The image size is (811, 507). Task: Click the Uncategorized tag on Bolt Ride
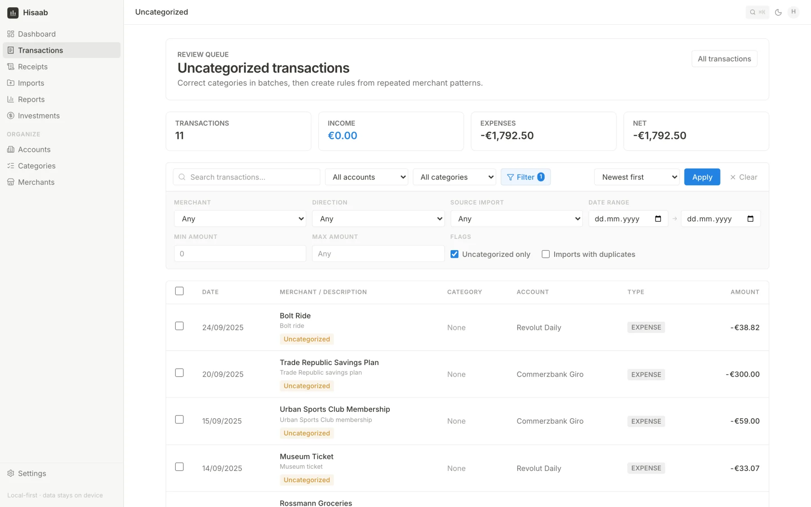(x=307, y=339)
